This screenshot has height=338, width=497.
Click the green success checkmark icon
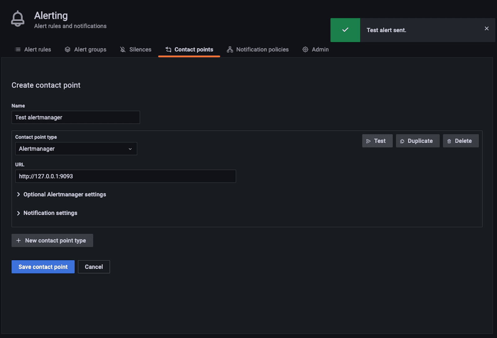(x=345, y=30)
